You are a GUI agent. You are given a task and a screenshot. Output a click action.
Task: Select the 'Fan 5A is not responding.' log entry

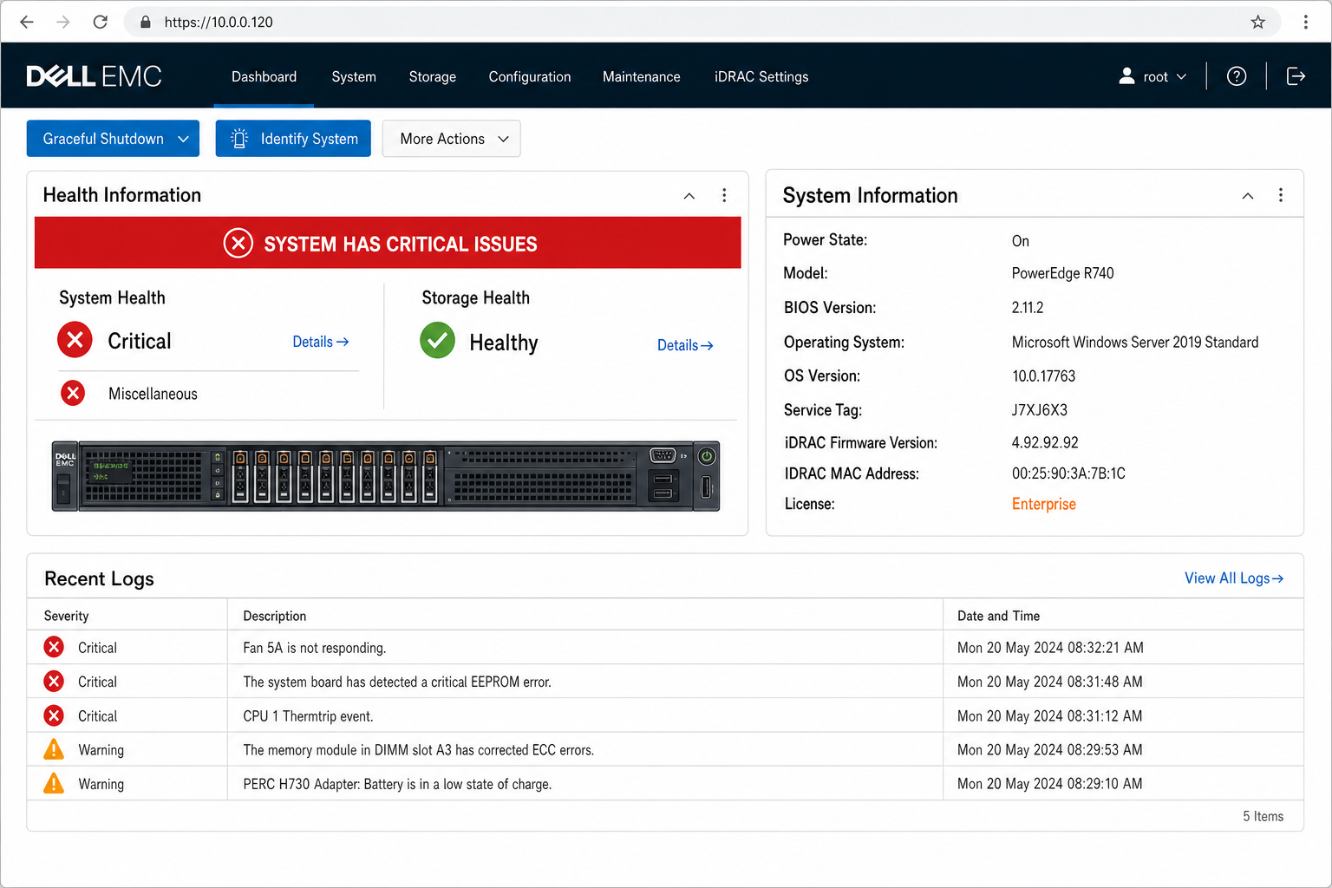[315, 648]
